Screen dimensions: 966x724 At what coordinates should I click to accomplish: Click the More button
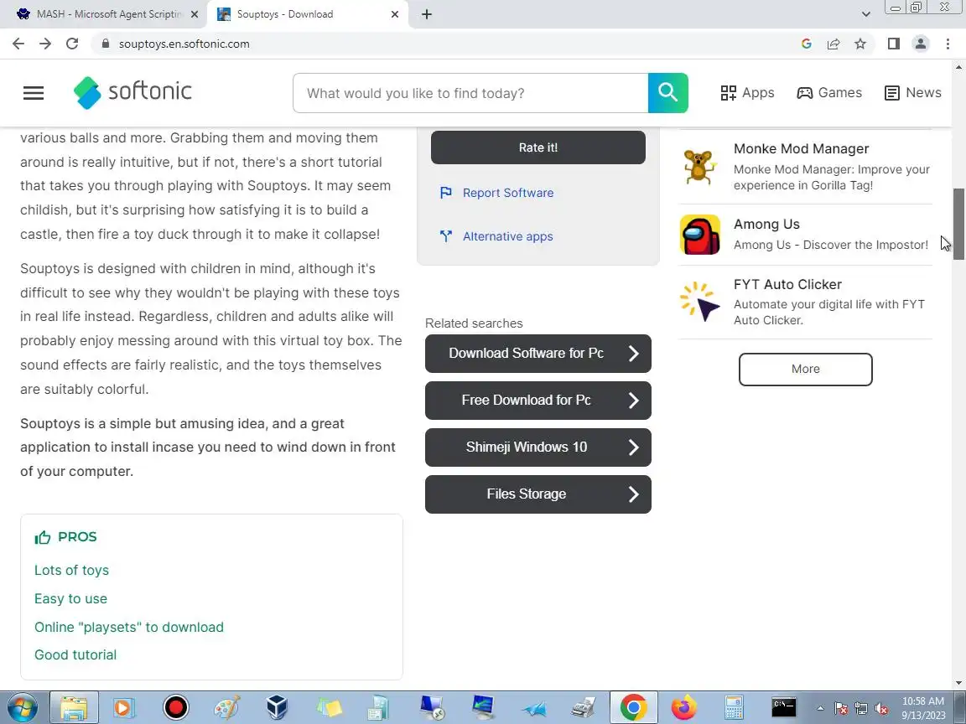tap(805, 370)
